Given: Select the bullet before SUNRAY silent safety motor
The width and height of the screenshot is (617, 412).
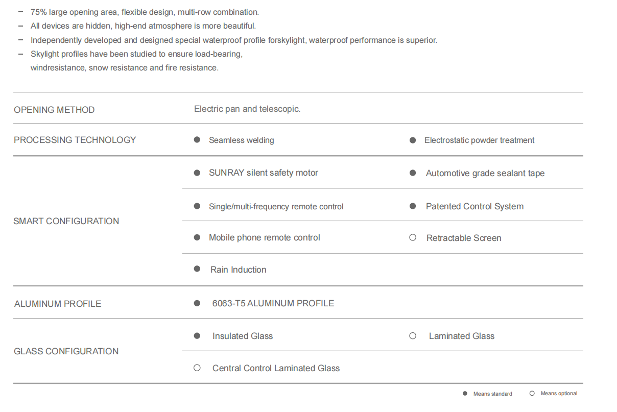Looking at the screenshot, I should pyautogui.click(x=197, y=173).
